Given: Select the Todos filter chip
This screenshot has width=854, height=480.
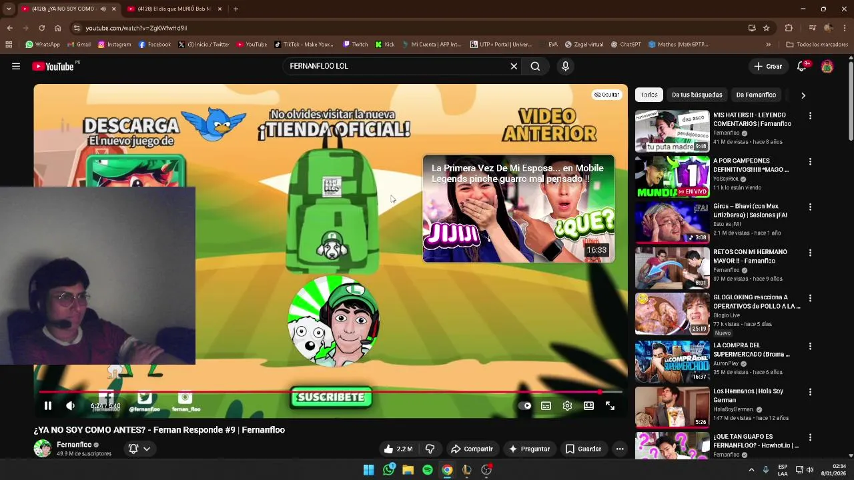Looking at the screenshot, I should pyautogui.click(x=649, y=95).
